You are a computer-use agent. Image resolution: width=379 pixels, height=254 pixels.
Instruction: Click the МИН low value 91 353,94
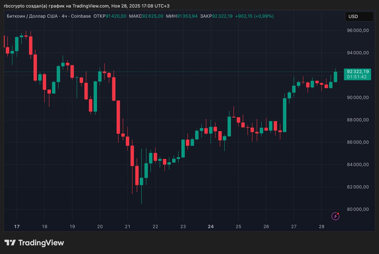(187, 16)
